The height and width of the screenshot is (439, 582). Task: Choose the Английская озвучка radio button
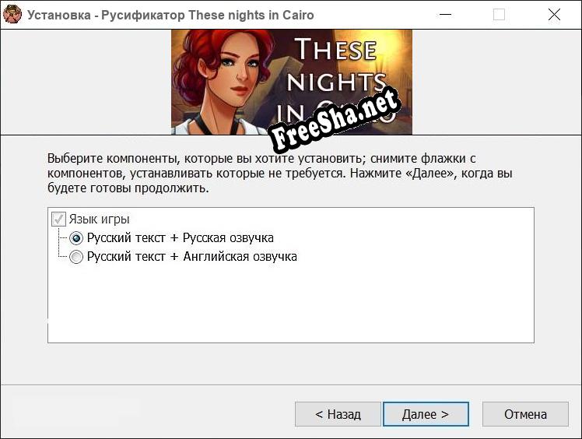pyautogui.click(x=76, y=257)
